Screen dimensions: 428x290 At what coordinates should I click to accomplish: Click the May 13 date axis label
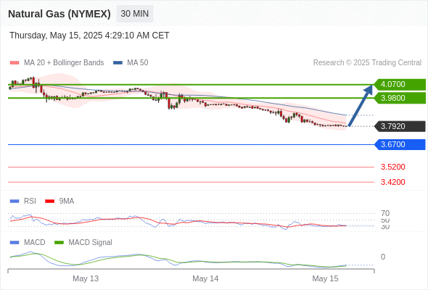click(86, 278)
